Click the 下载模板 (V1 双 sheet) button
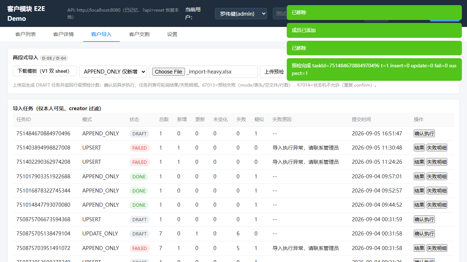 pyautogui.click(x=45, y=71)
